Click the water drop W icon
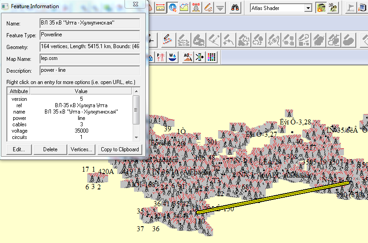The height and width of the screenshot is (243, 368). pos(173,57)
